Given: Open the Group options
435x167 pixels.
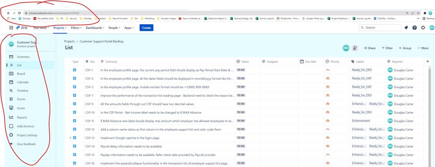Looking at the screenshot, I should (405, 48).
